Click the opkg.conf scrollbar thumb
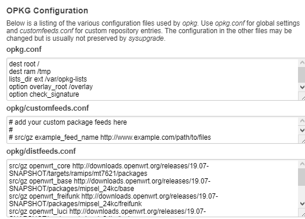Image resolution: width=305 pixels, height=219 pixels. [x=302, y=75]
